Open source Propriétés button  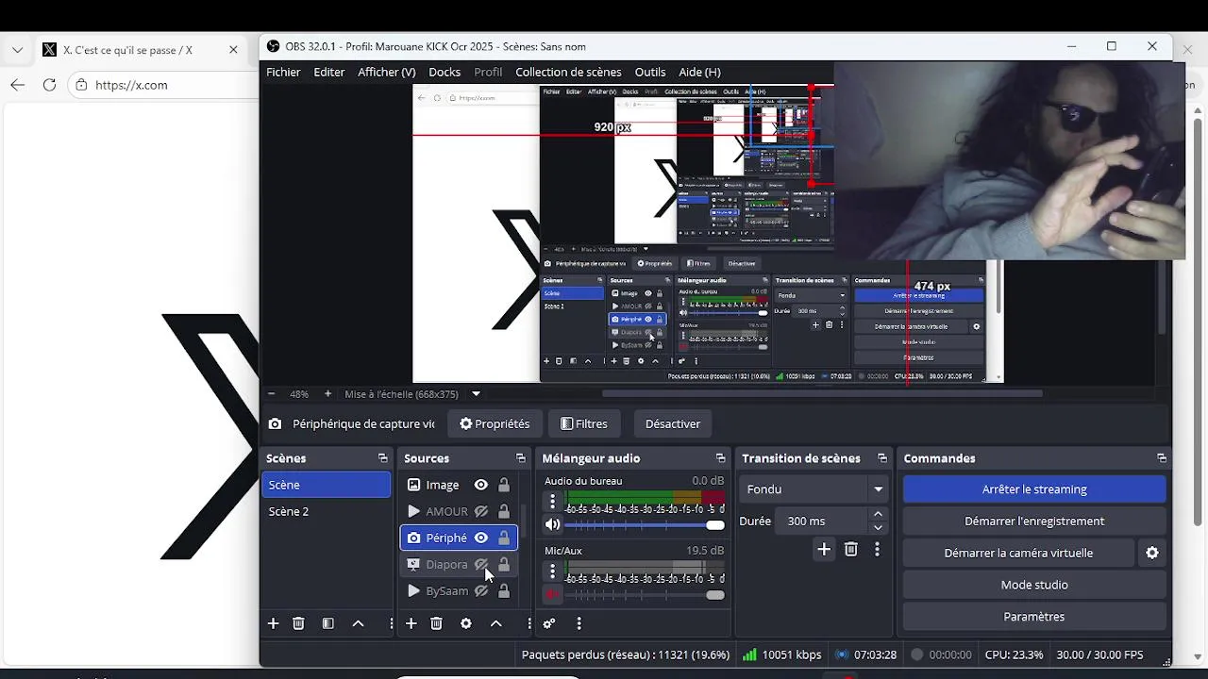coord(495,424)
